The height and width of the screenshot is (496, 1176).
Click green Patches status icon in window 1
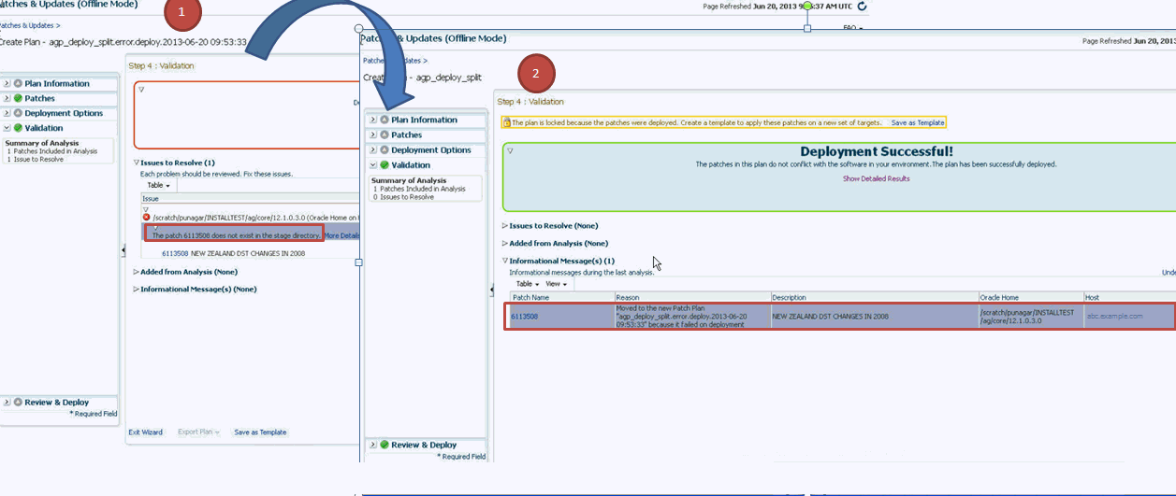(18, 98)
